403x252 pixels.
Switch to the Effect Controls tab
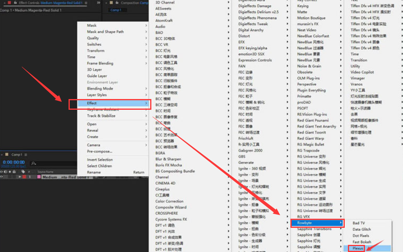(x=51, y=3)
